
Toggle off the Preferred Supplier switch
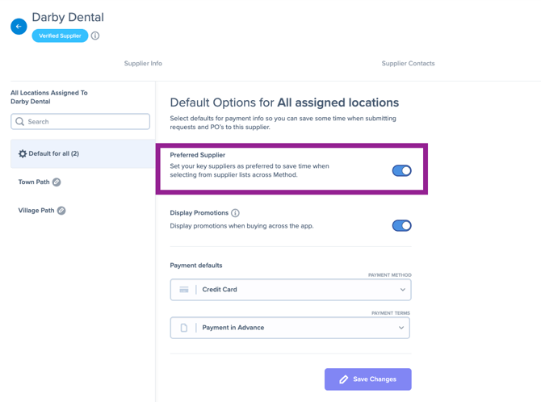(401, 170)
